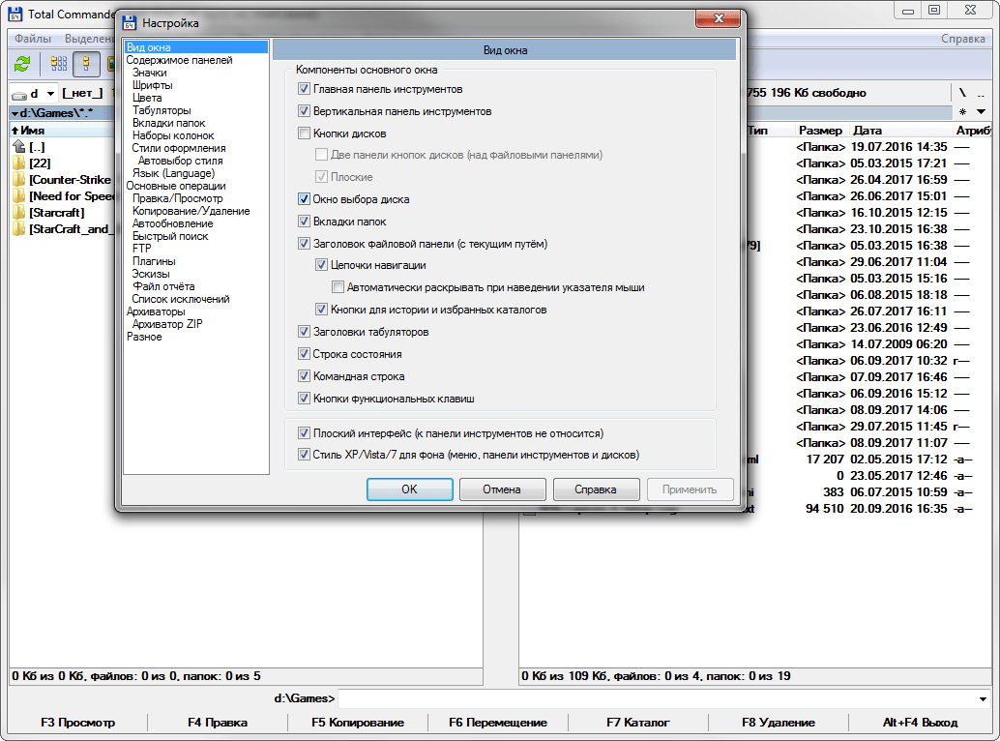Open Архиватор ZIP settings page
This screenshot has height=741, width=1000.
click(167, 324)
